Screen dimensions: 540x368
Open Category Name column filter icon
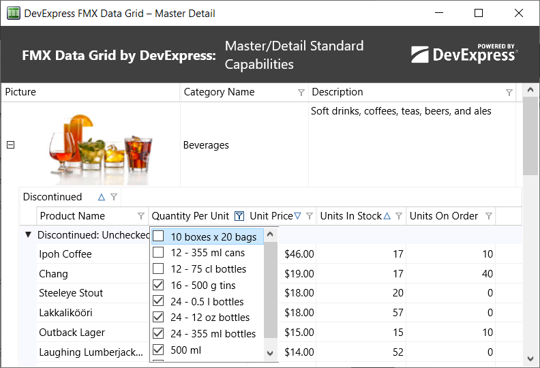tap(301, 92)
